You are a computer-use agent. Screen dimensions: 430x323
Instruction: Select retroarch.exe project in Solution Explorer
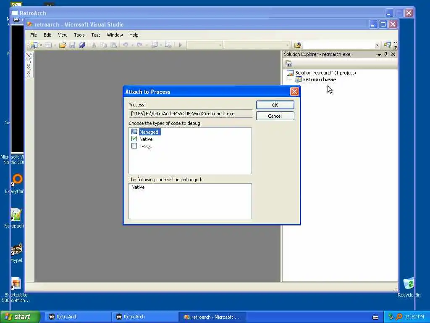pyautogui.click(x=320, y=79)
